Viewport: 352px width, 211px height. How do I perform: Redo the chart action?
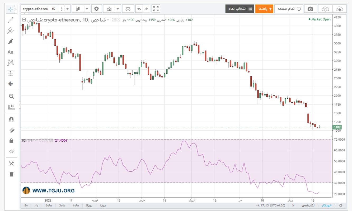pos(147,9)
